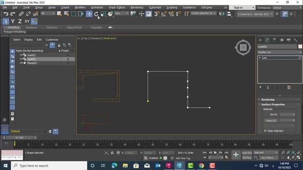Hide Plane001 using its eye icon

pos(21,63)
